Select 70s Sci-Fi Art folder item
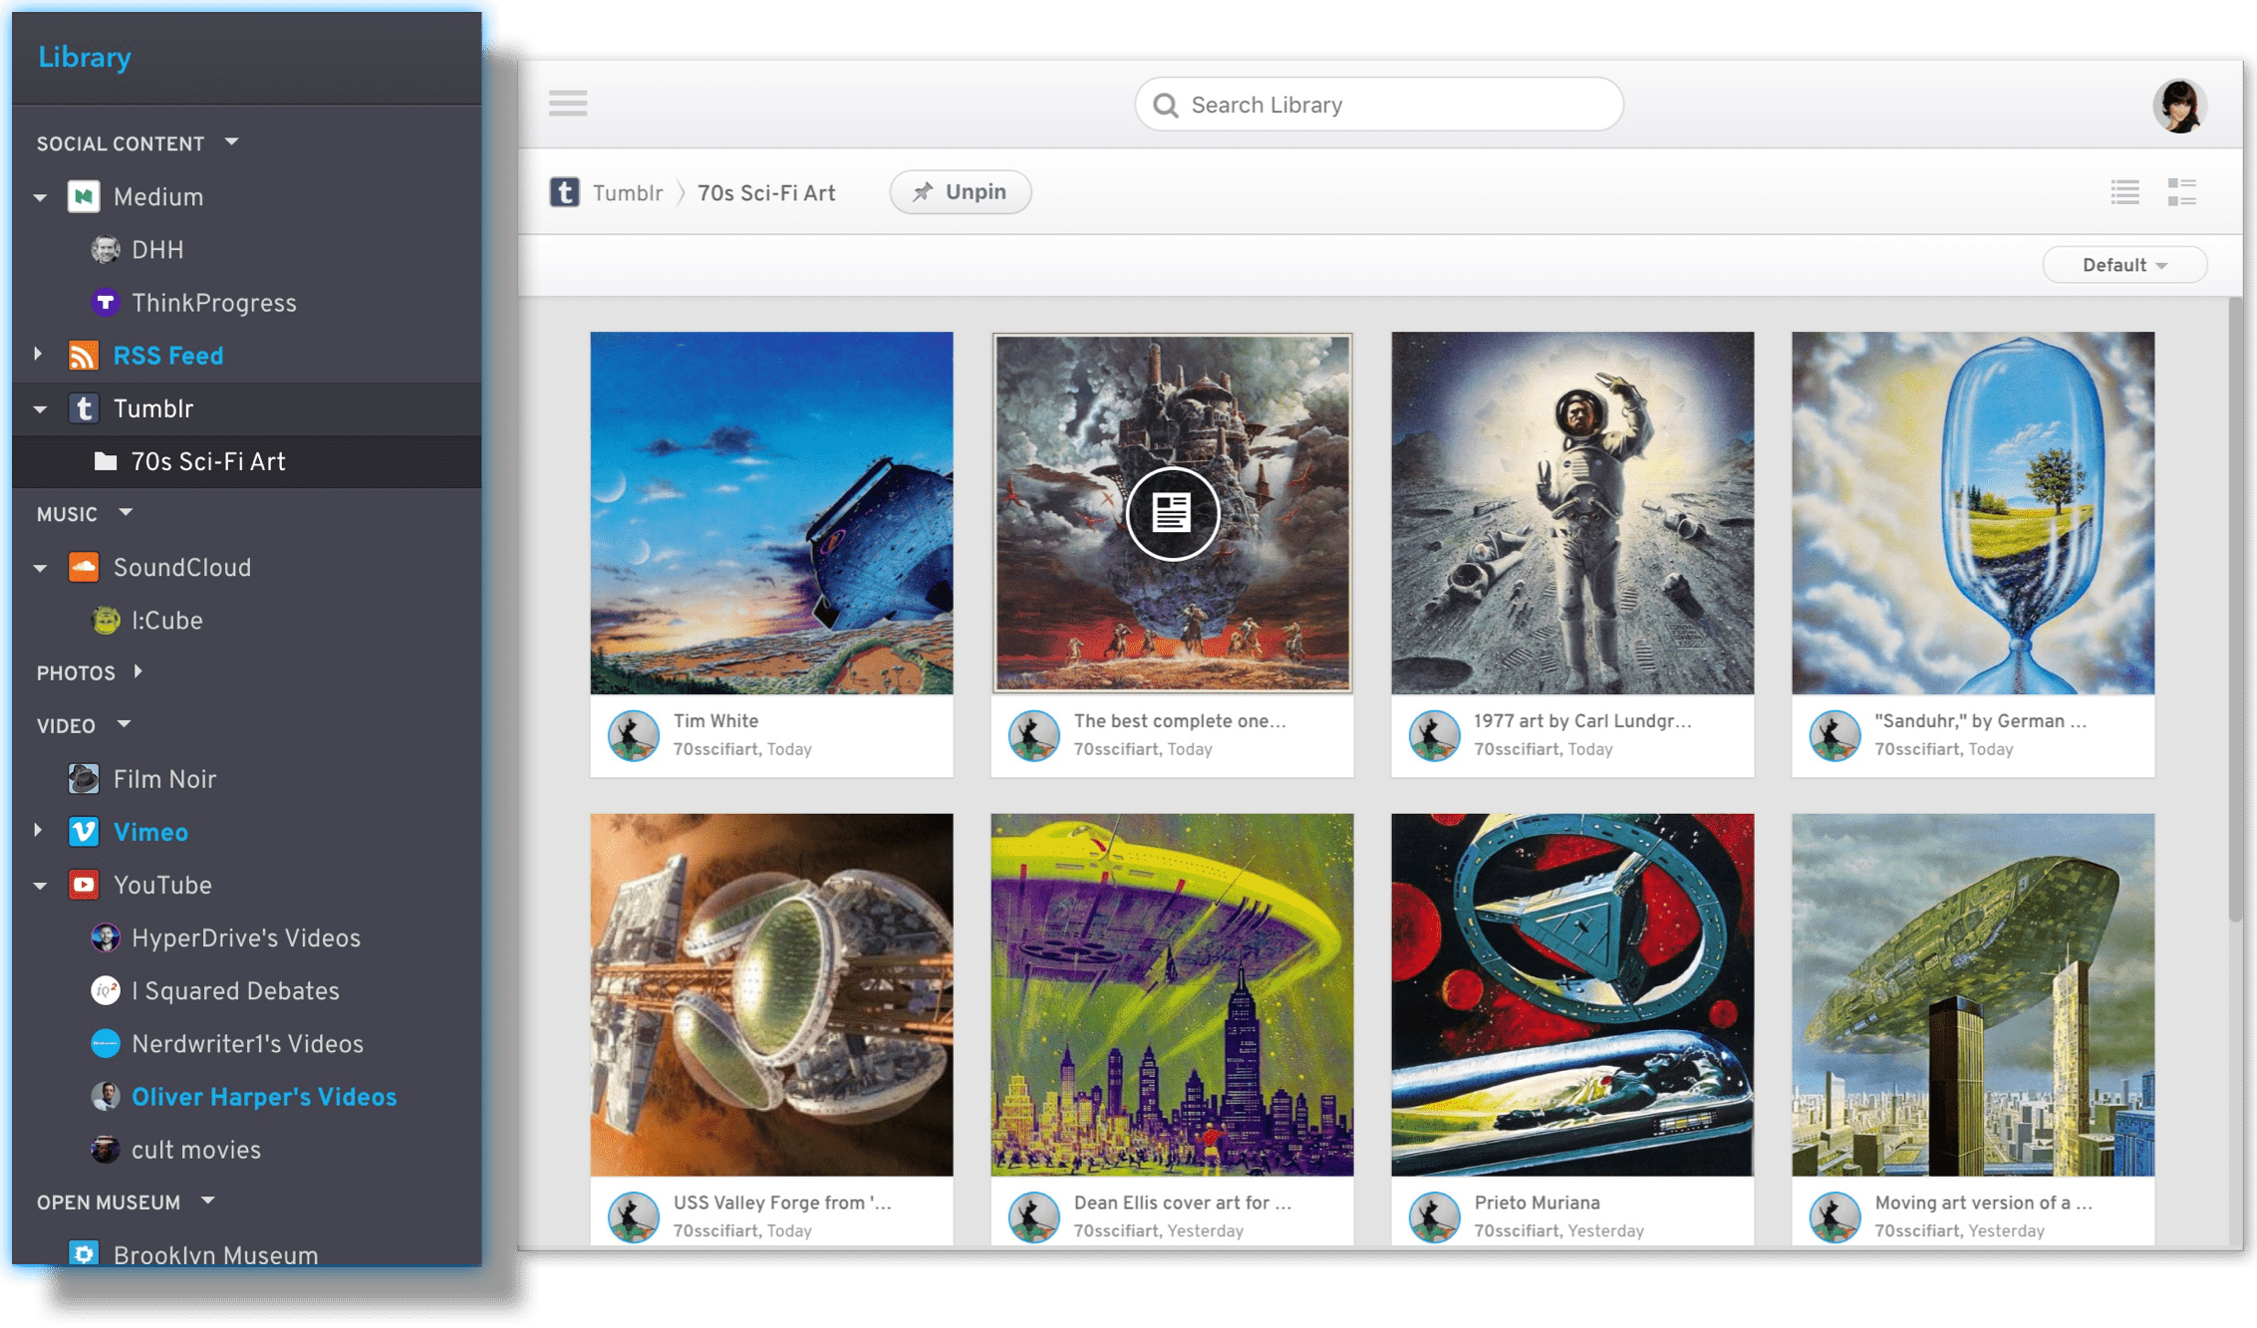Image resolution: width=2257 pixels, height=1328 pixels. pos(247,461)
